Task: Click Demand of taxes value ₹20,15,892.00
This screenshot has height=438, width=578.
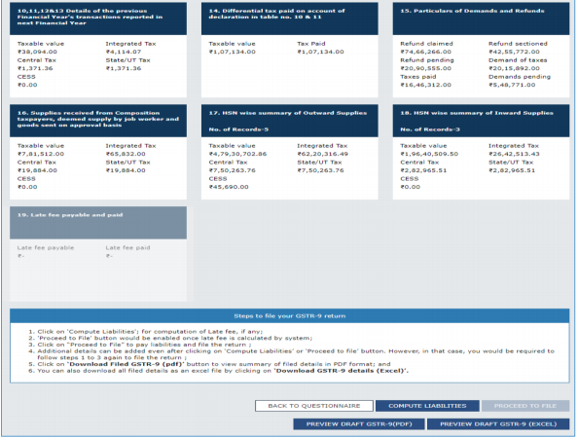Action: (x=514, y=68)
